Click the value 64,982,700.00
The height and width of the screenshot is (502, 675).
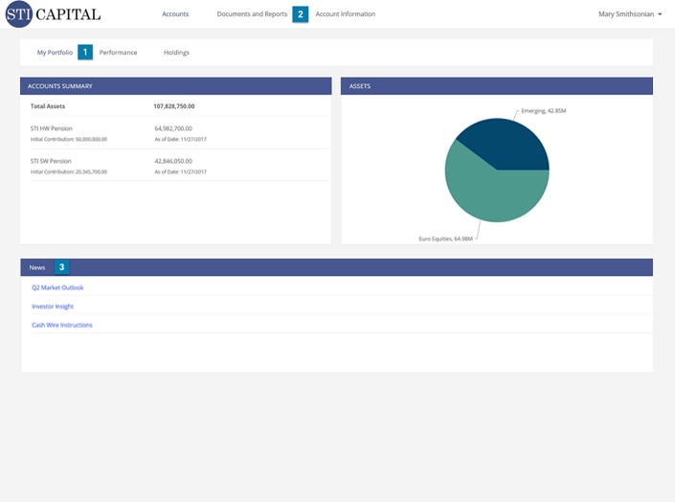[x=173, y=128]
